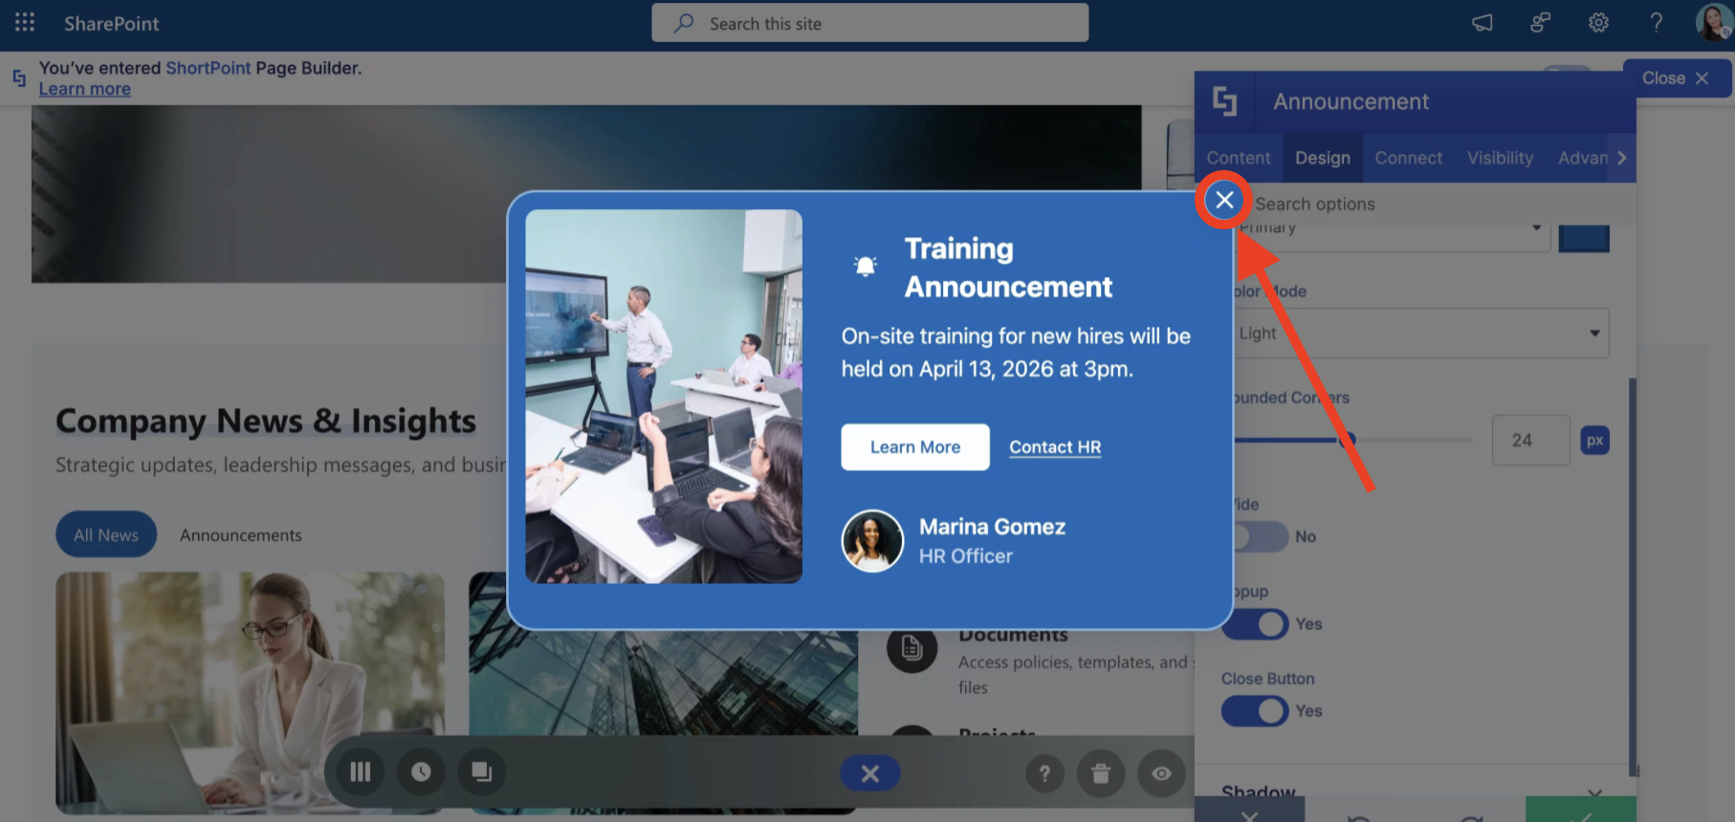Viewport: 1735px width, 822px height.
Task: Click the ShortPoint logo in Announcement panel
Action: pyautogui.click(x=1224, y=101)
